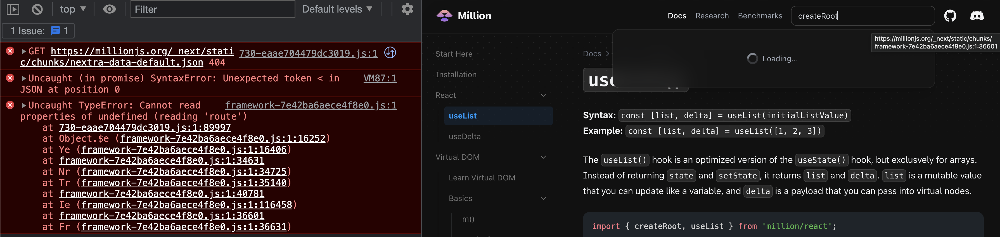Click the Syntax code snippet

pos(734,115)
